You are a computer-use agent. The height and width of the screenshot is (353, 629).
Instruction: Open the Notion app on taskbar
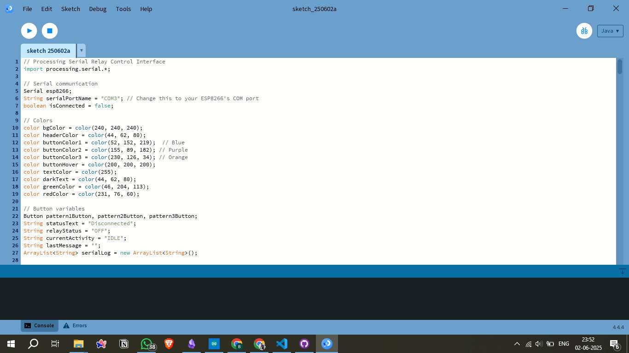124,344
